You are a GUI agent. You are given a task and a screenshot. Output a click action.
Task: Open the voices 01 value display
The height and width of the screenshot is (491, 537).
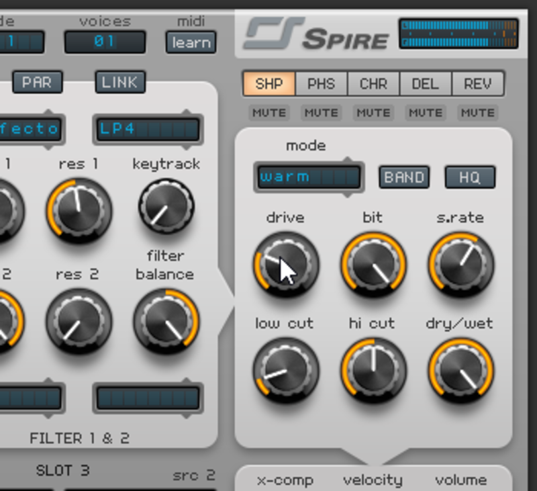tap(105, 42)
